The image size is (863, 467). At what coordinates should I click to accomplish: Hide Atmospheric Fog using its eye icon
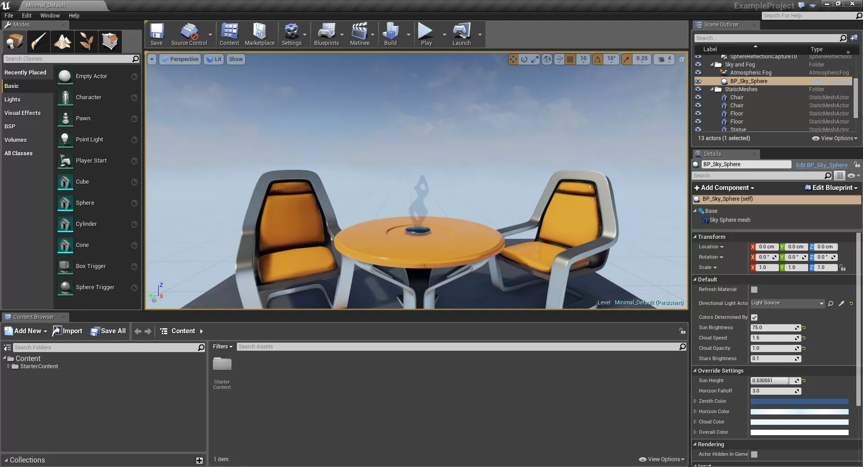click(x=698, y=73)
